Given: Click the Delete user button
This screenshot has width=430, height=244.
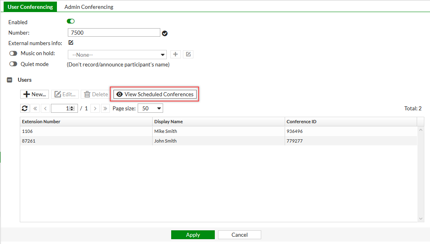Looking at the screenshot, I should 96,94.
